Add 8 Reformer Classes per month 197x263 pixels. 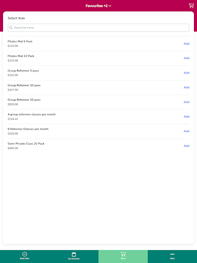coord(186,131)
